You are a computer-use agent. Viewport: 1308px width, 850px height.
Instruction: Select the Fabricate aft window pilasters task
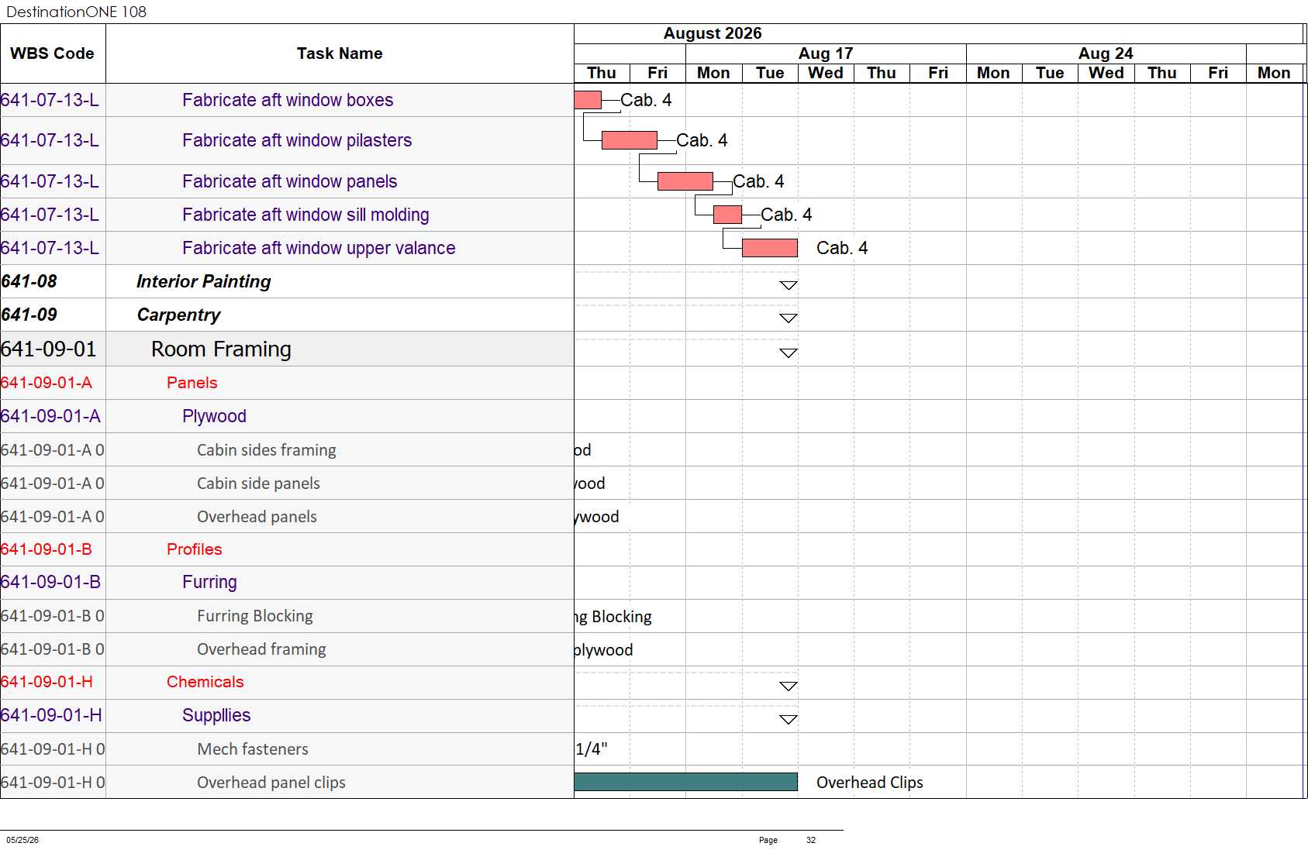(x=297, y=140)
